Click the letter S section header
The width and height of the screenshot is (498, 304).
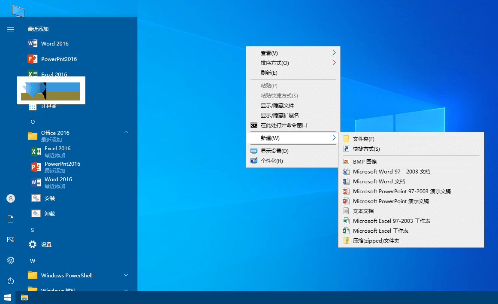(x=33, y=230)
